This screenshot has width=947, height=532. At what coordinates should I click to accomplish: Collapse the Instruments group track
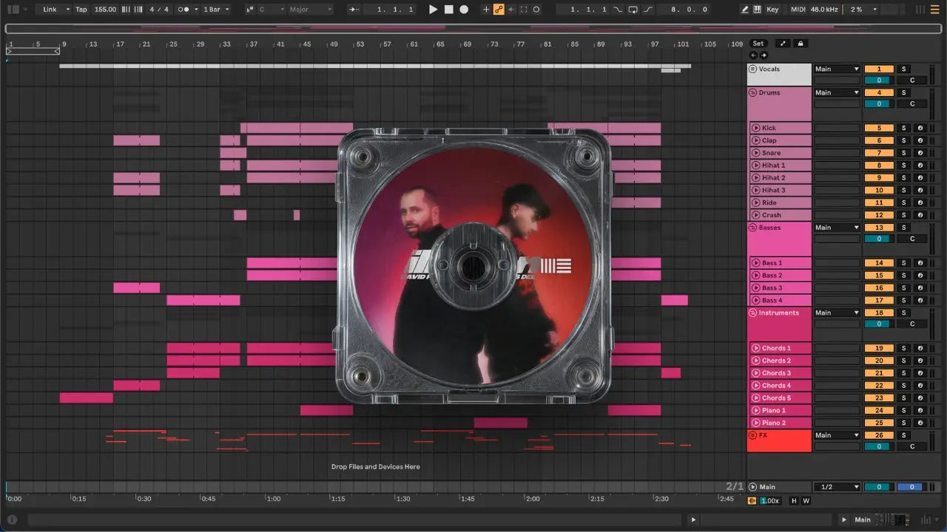753,313
